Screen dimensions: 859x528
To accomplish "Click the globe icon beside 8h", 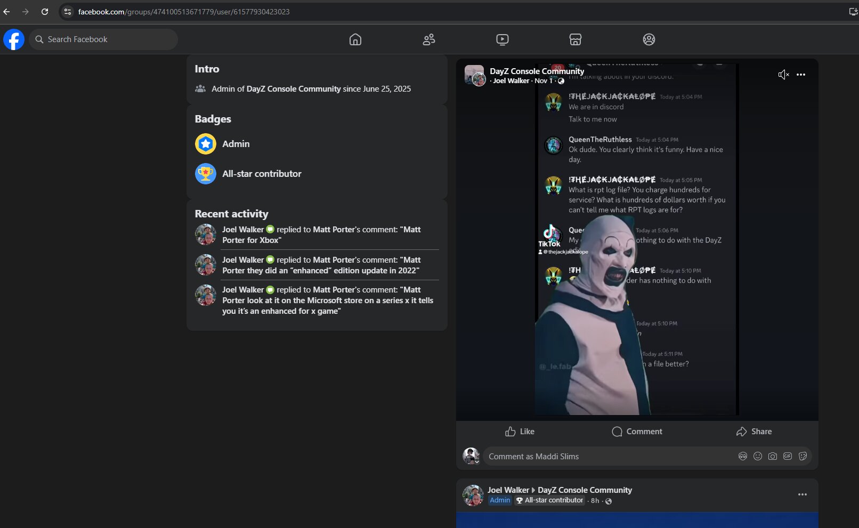I will point(609,501).
